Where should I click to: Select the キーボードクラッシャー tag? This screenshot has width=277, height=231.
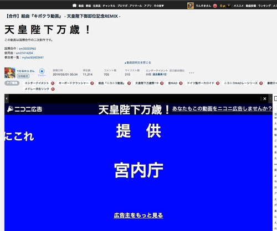[x=74, y=83]
